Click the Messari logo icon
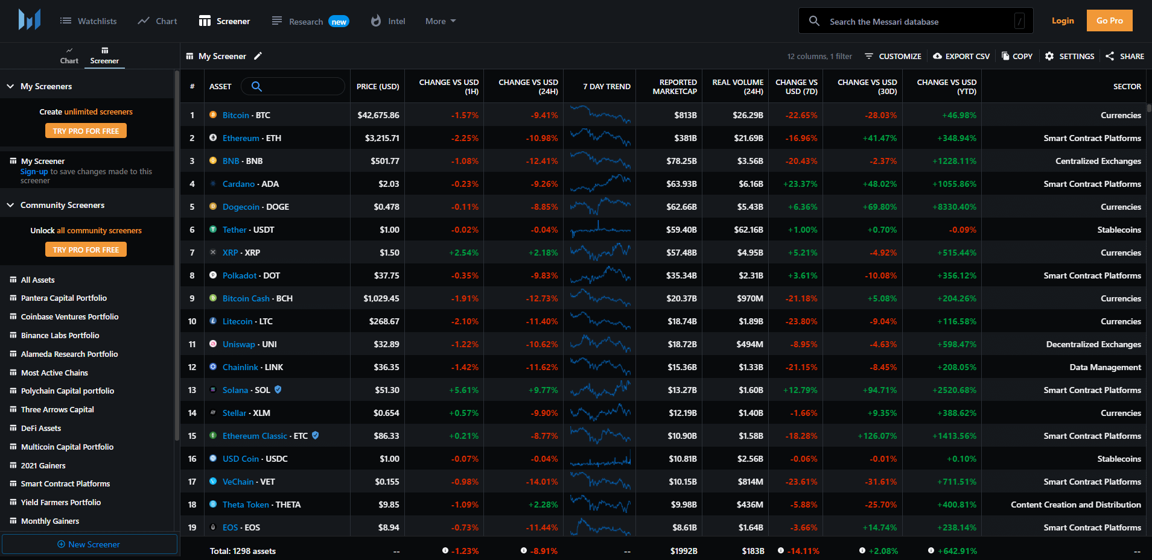The height and width of the screenshot is (560, 1152). click(29, 20)
